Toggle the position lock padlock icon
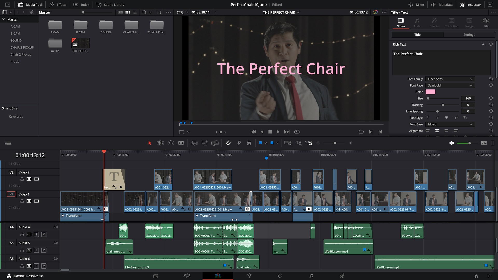 coord(249,143)
